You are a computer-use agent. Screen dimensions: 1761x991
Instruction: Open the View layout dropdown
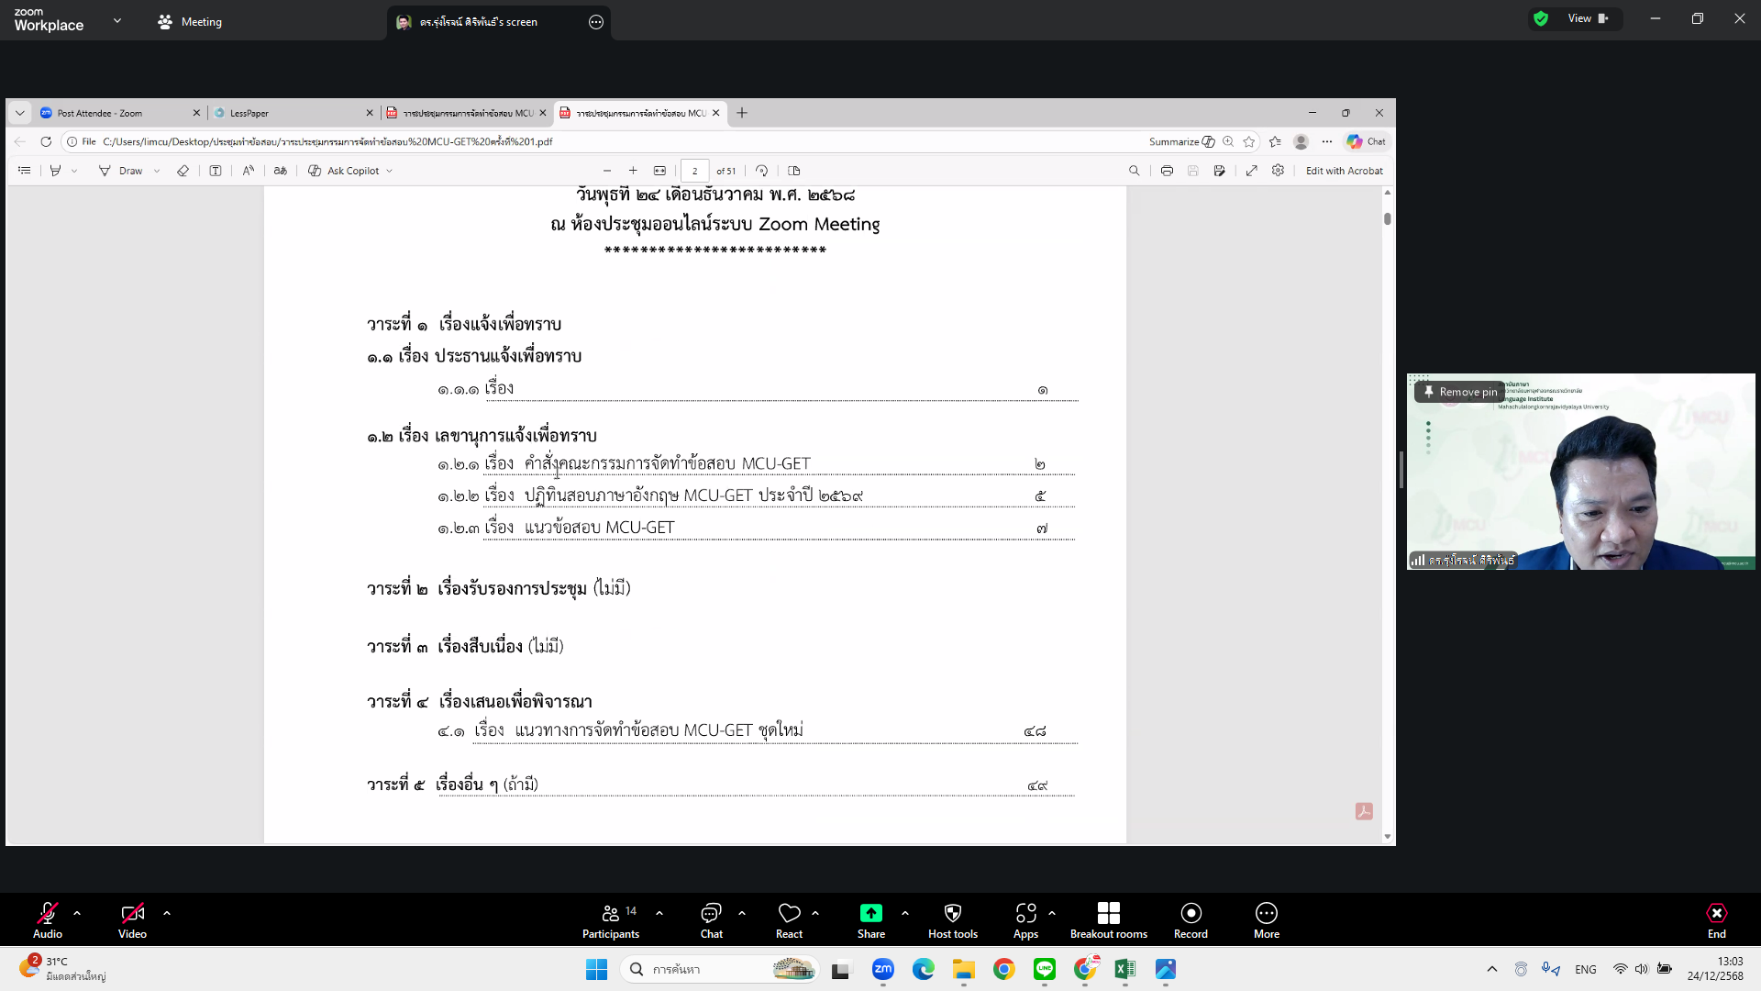[x=1588, y=18]
